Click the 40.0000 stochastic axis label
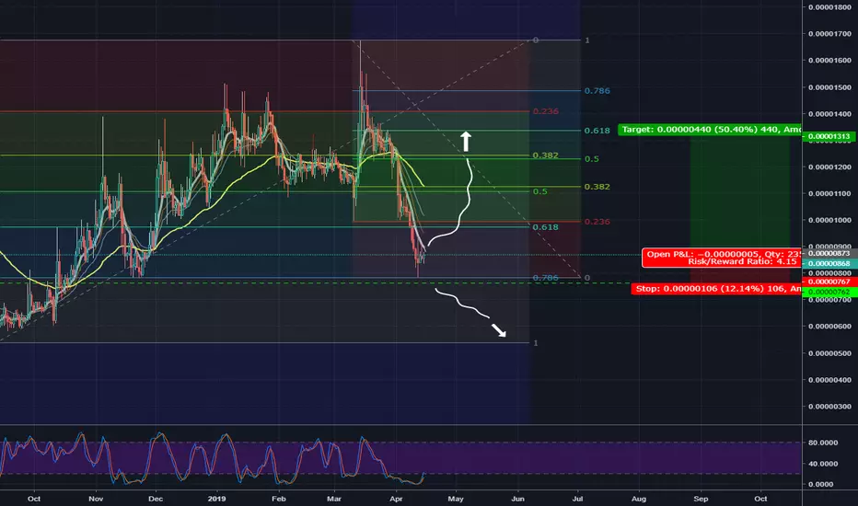 click(823, 464)
